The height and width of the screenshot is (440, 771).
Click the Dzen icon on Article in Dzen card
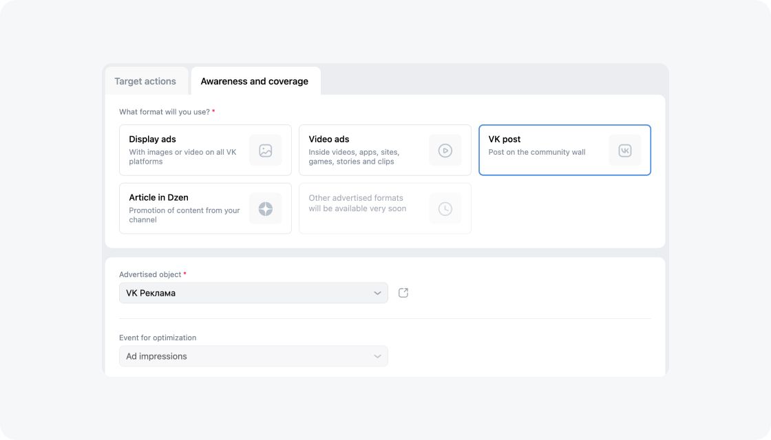pyautogui.click(x=266, y=208)
